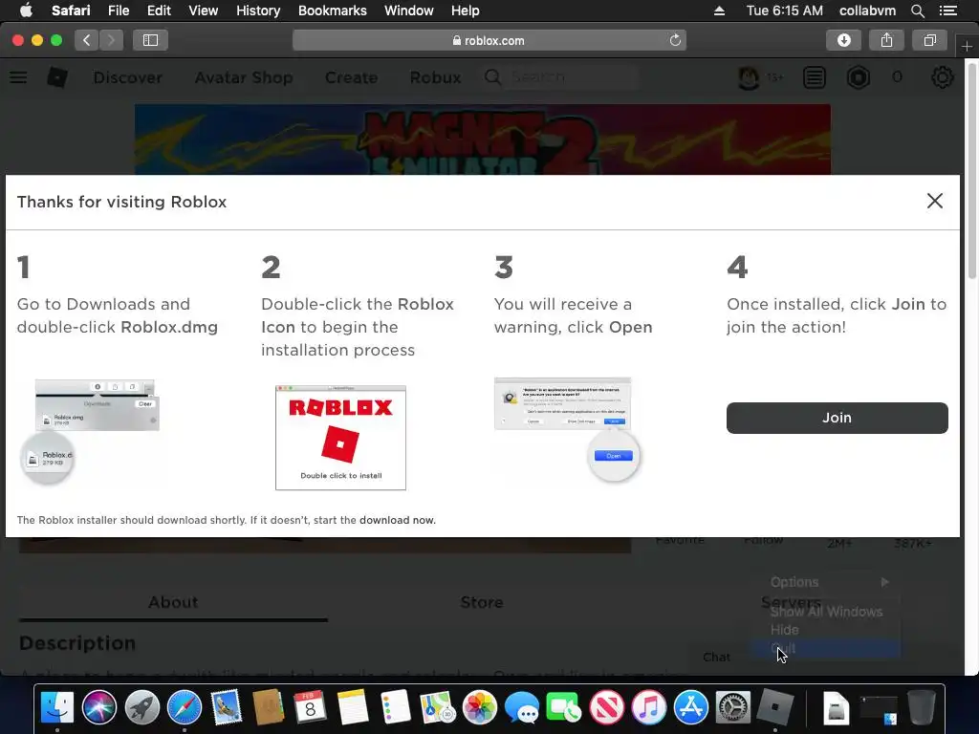
Task: Open the Edit menu
Action: coord(159,11)
